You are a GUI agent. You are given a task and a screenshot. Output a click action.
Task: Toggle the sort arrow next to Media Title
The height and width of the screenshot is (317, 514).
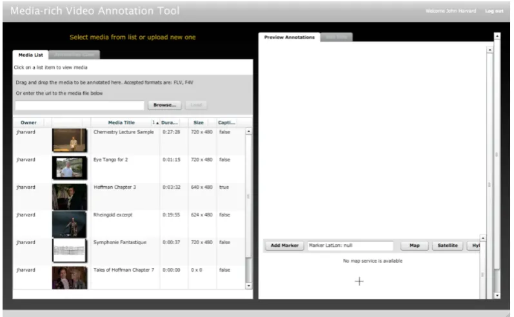coord(155,122)
